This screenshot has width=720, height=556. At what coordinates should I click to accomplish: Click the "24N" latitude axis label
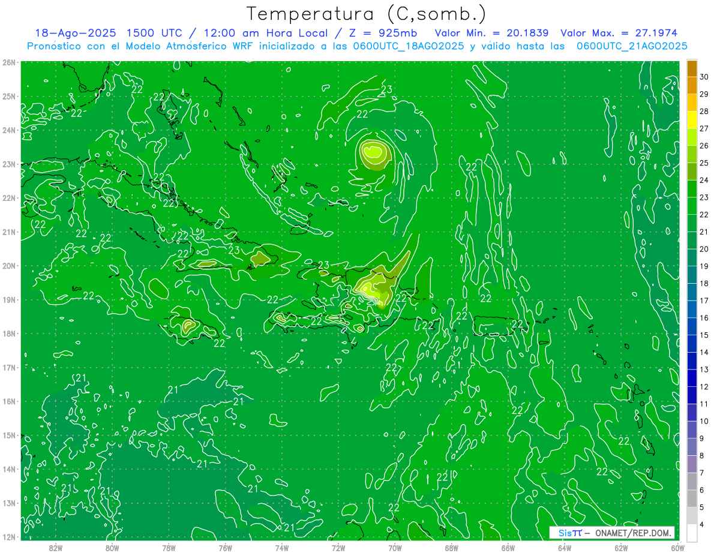point(9,130)
